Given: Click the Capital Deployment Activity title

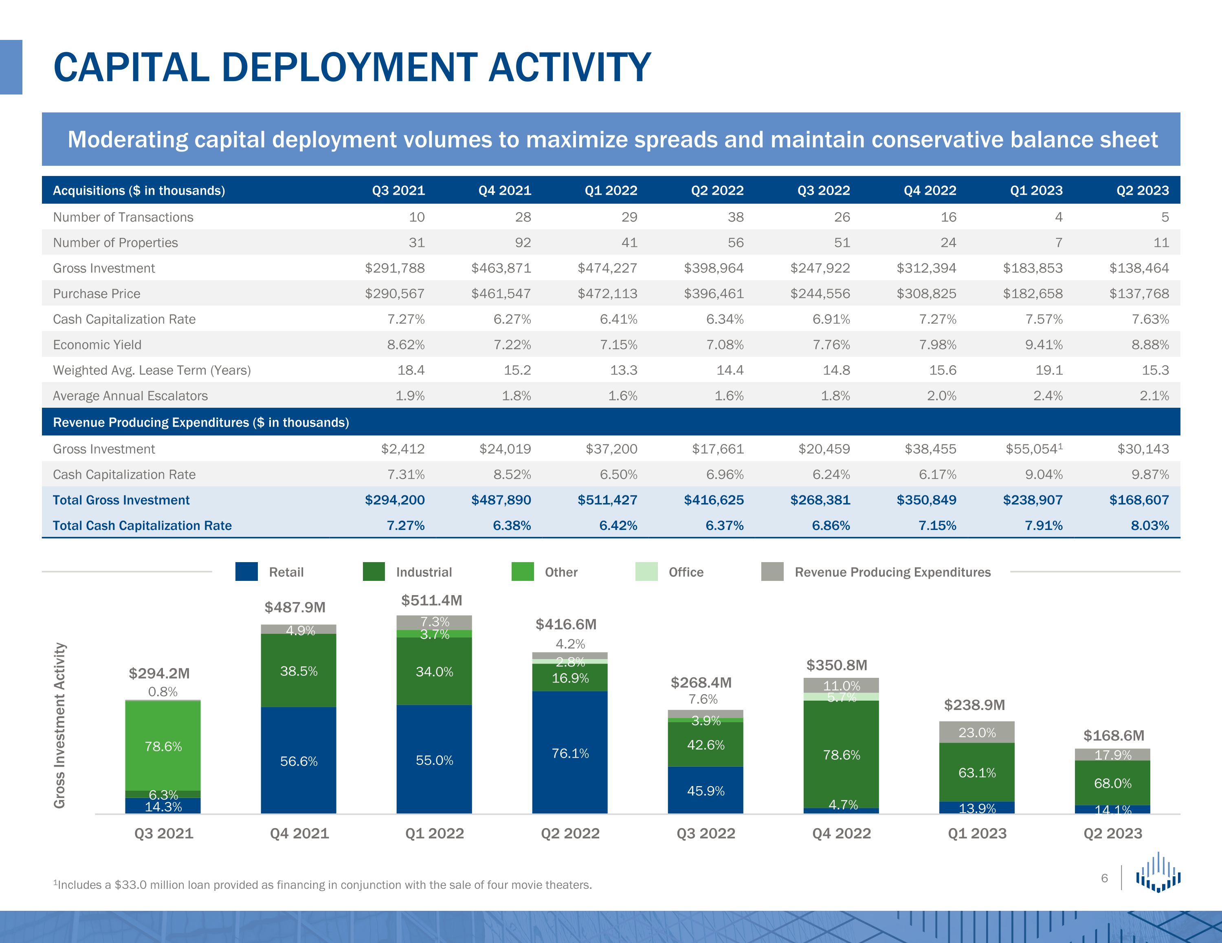Looking at the screenshot, I should coord(352,67).
